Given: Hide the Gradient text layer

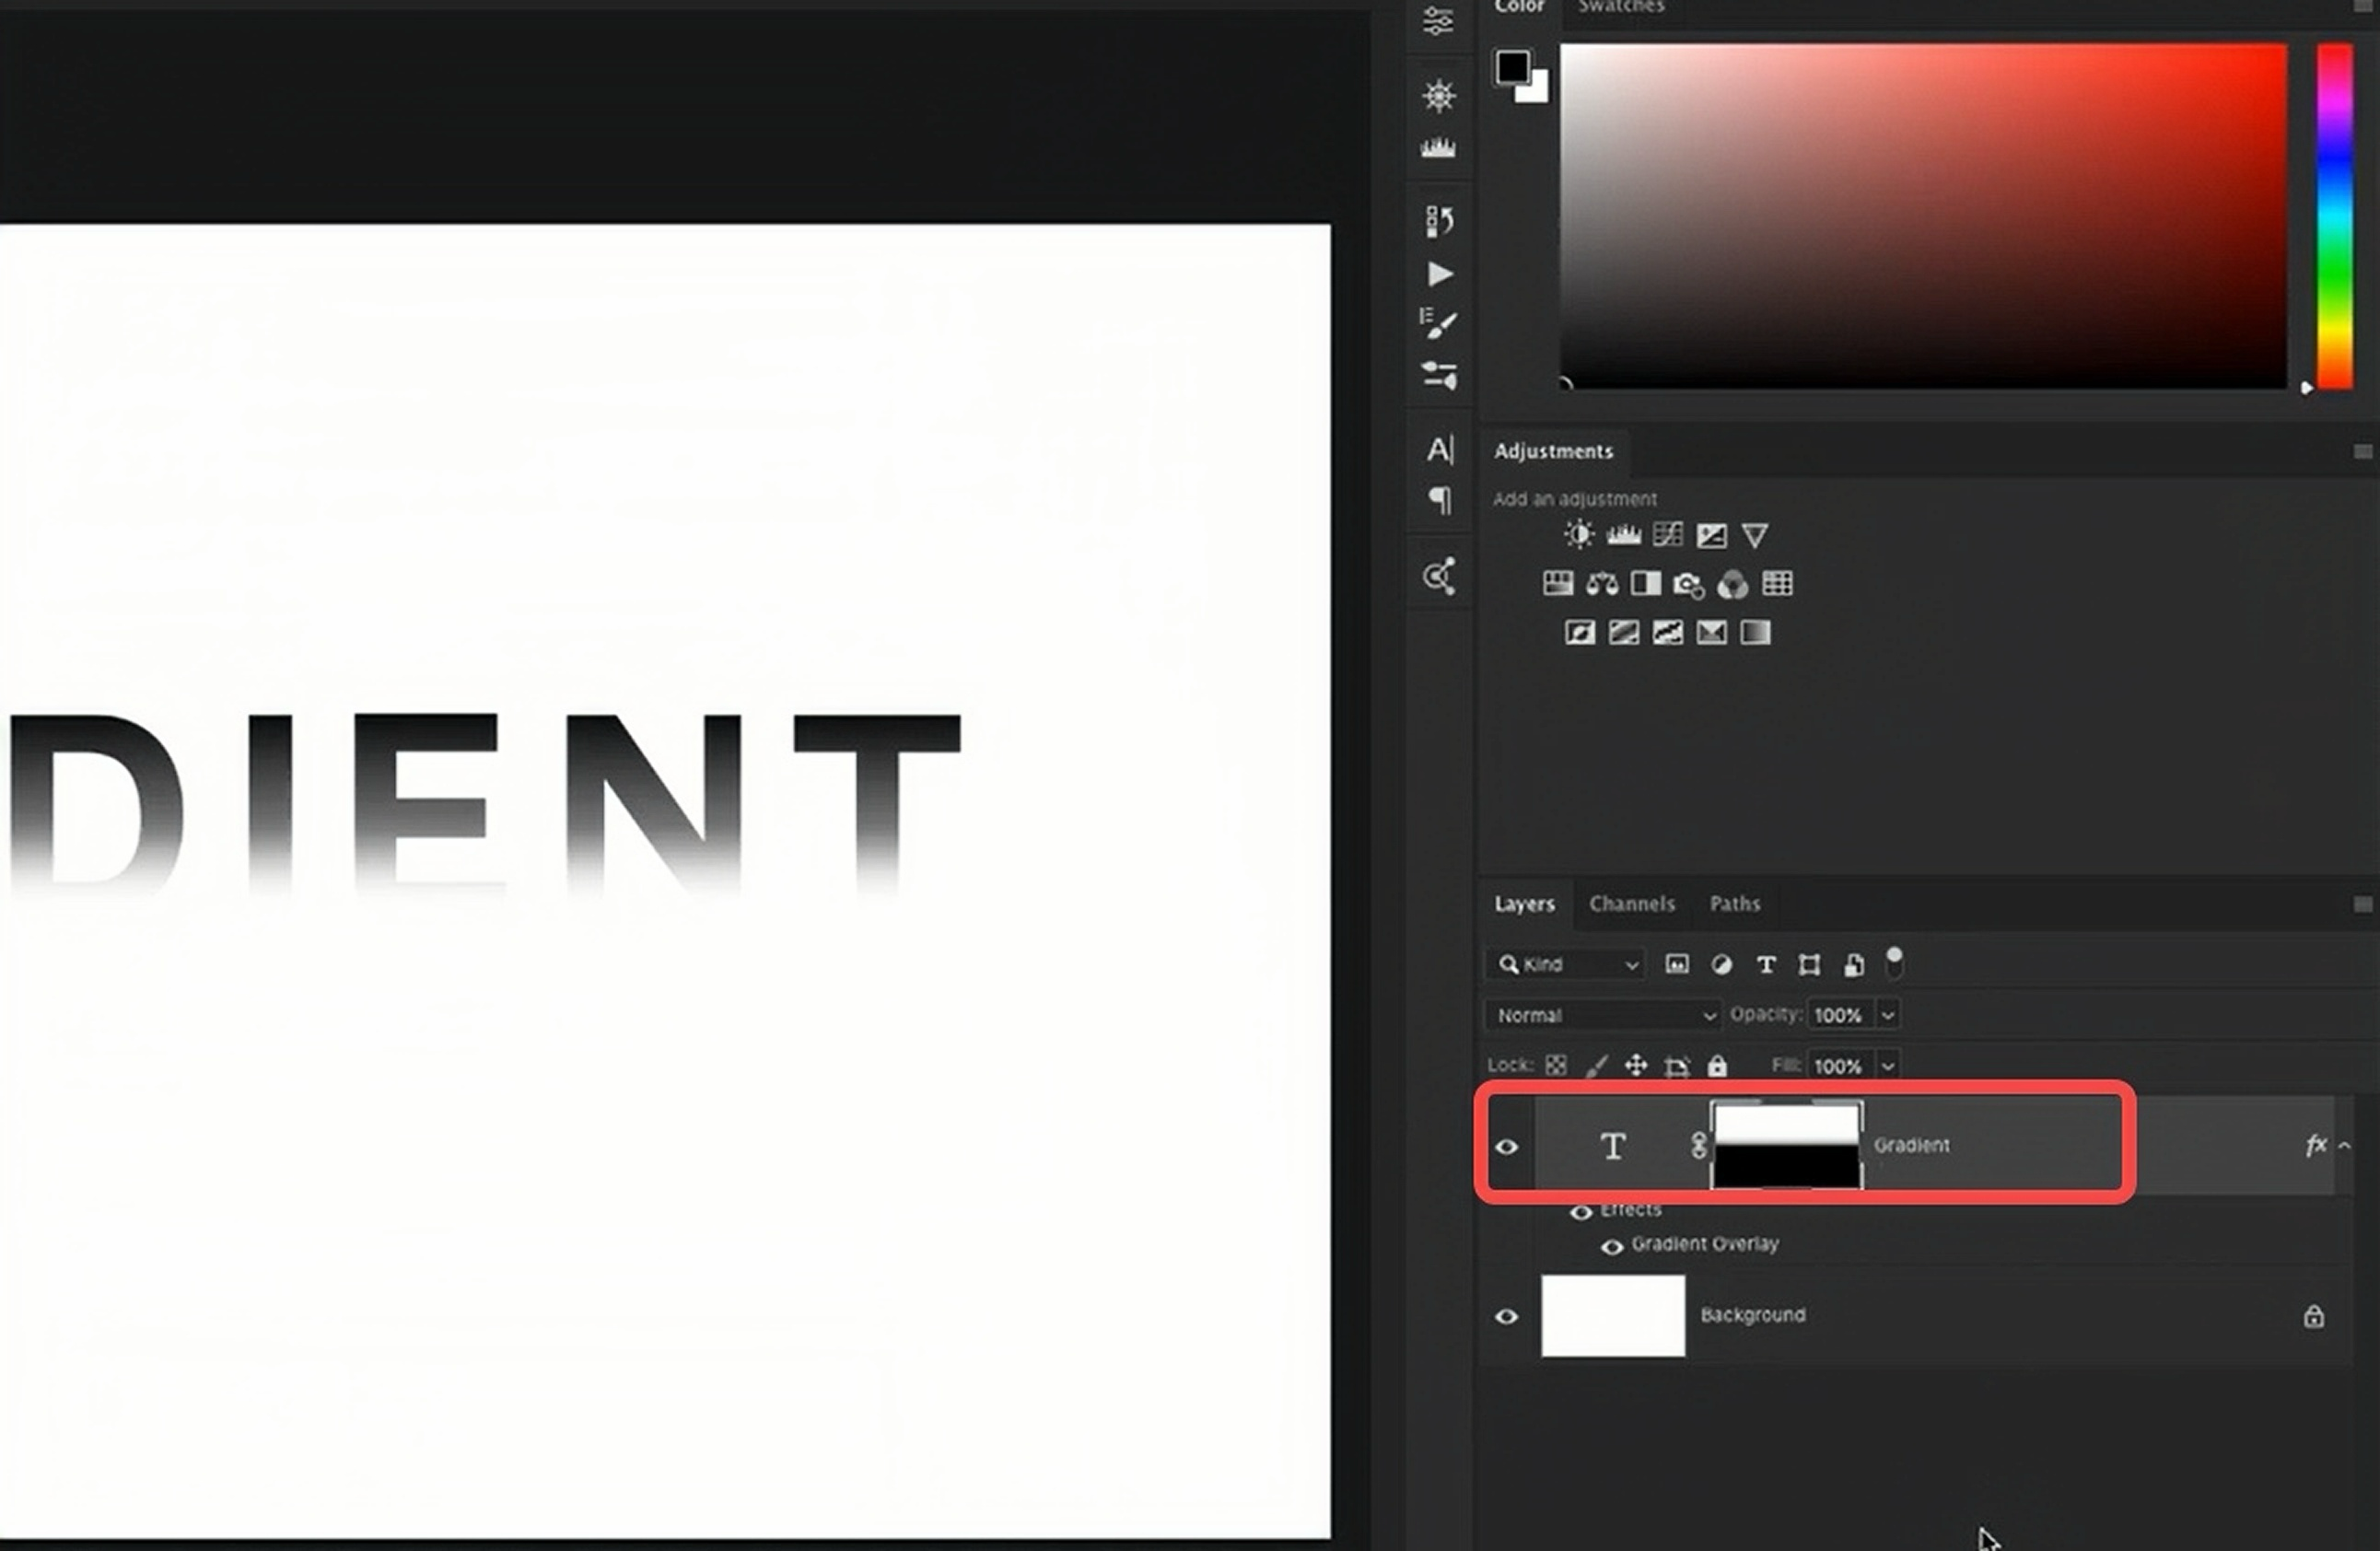Looking at the screenshot, I should coord(1507,1147).
